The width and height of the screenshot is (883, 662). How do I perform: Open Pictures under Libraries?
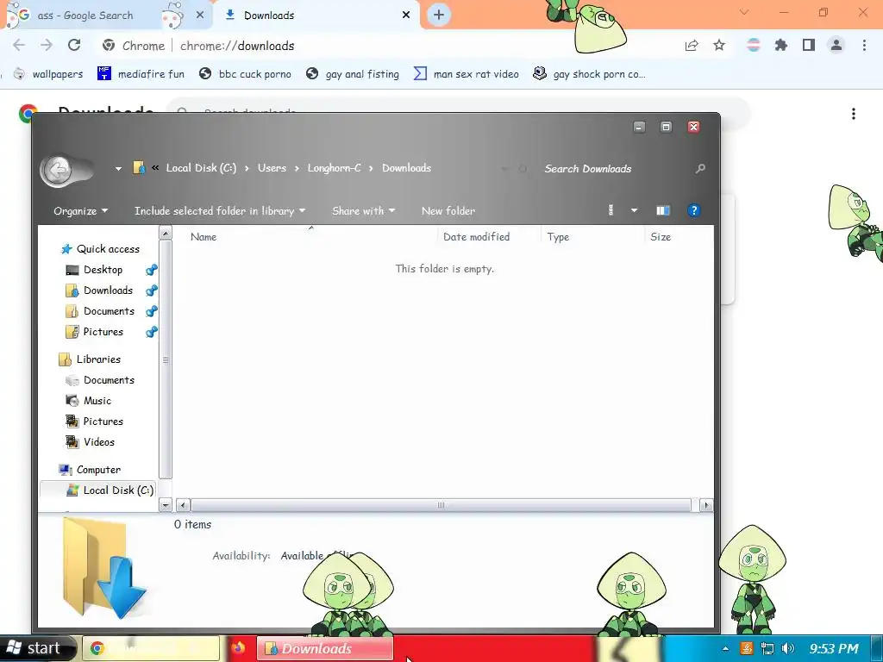(x=95, y=421)
